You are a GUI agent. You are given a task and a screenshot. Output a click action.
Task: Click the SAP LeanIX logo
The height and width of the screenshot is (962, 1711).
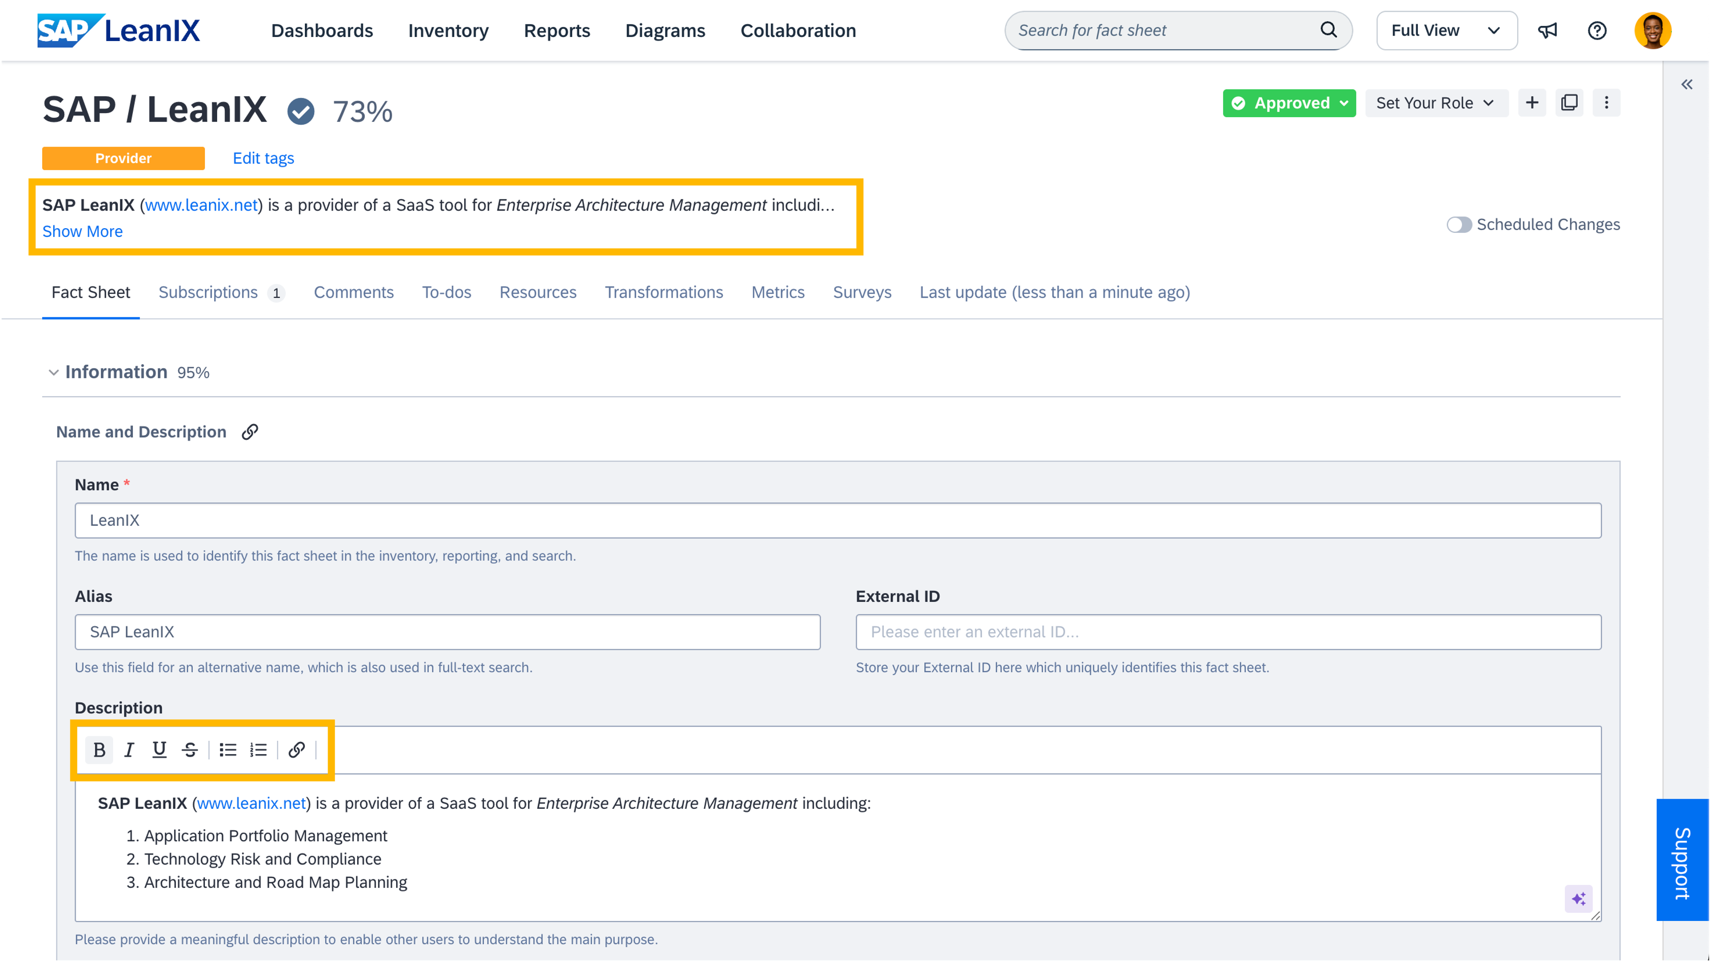[x=118, y=30]
